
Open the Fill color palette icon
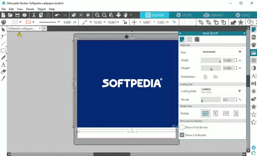click(3, 22)
